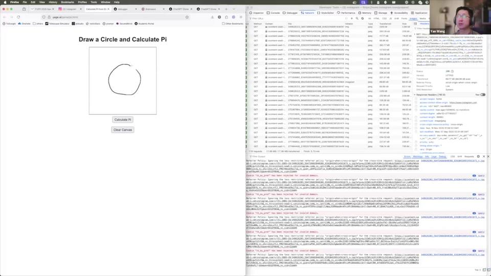Toggle the JS request type filter

click(x=390, y=18)
